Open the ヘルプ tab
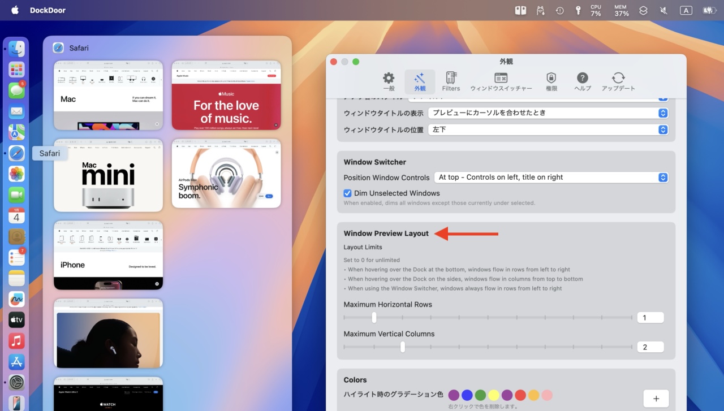This screenshot has width=724, height=411. point(583,82)
